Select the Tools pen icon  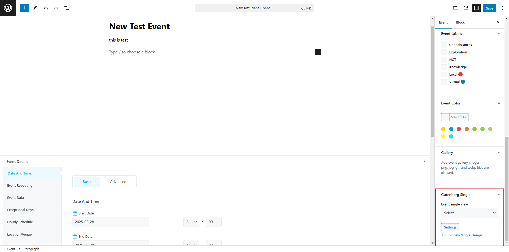[x=35, y=8]
